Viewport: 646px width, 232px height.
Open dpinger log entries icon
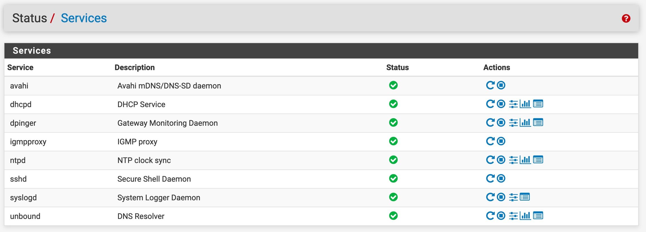coord(538,122)
